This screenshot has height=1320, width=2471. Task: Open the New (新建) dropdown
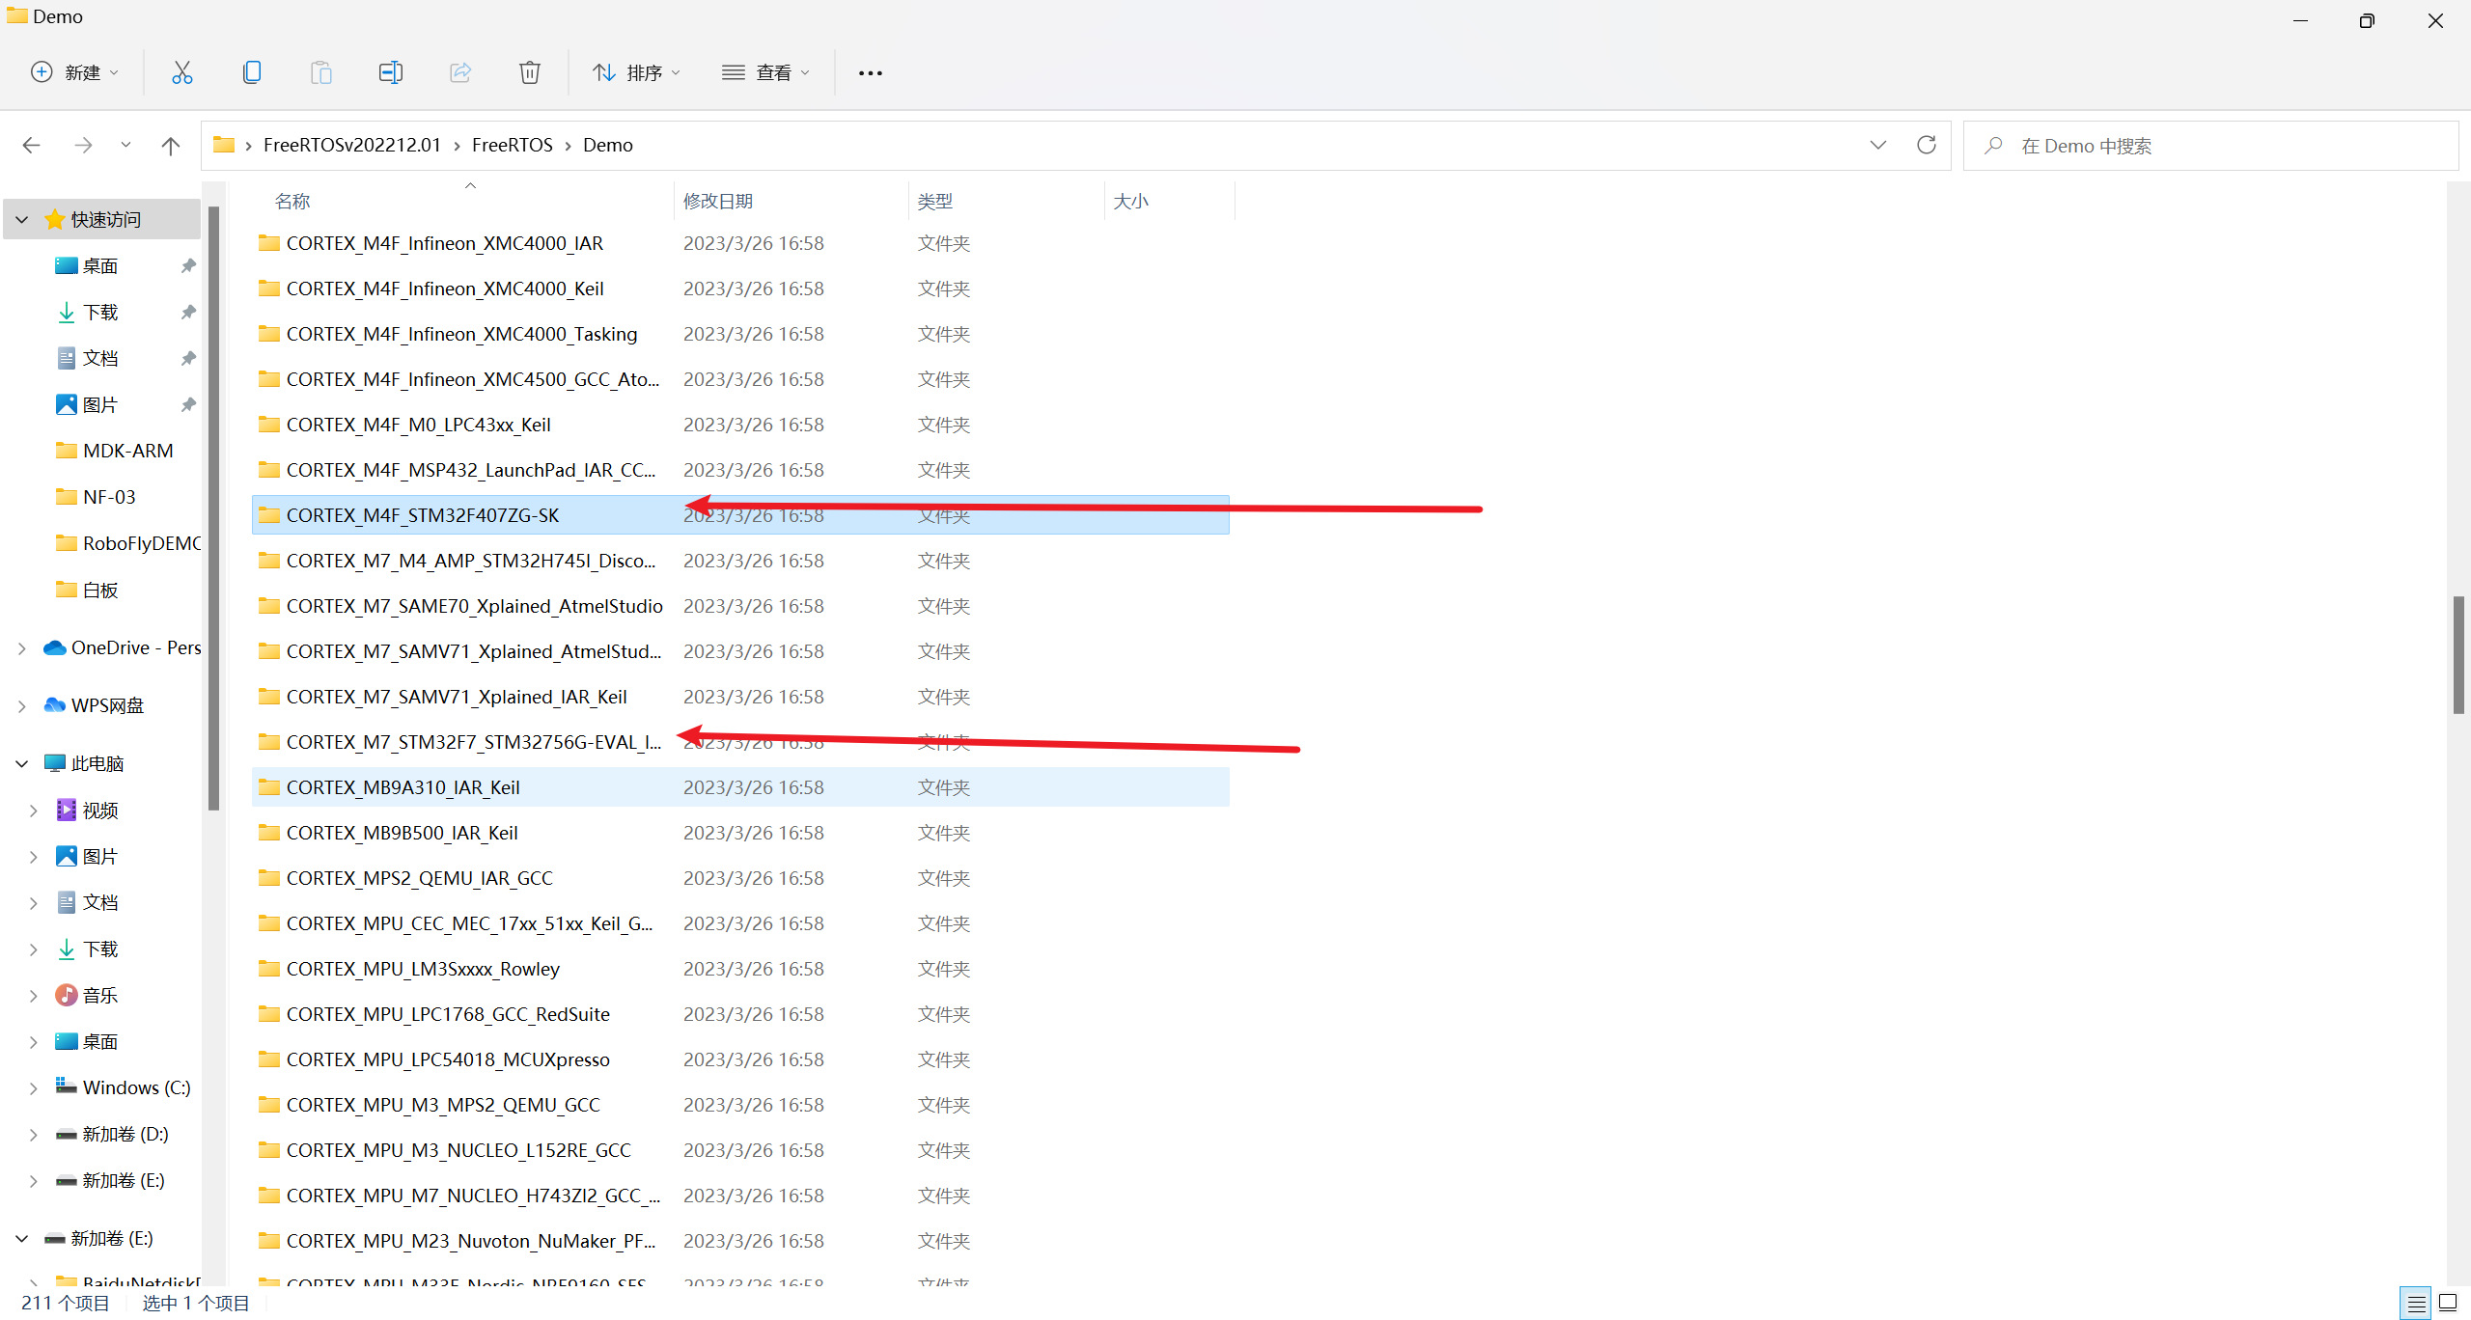[75, 72]
